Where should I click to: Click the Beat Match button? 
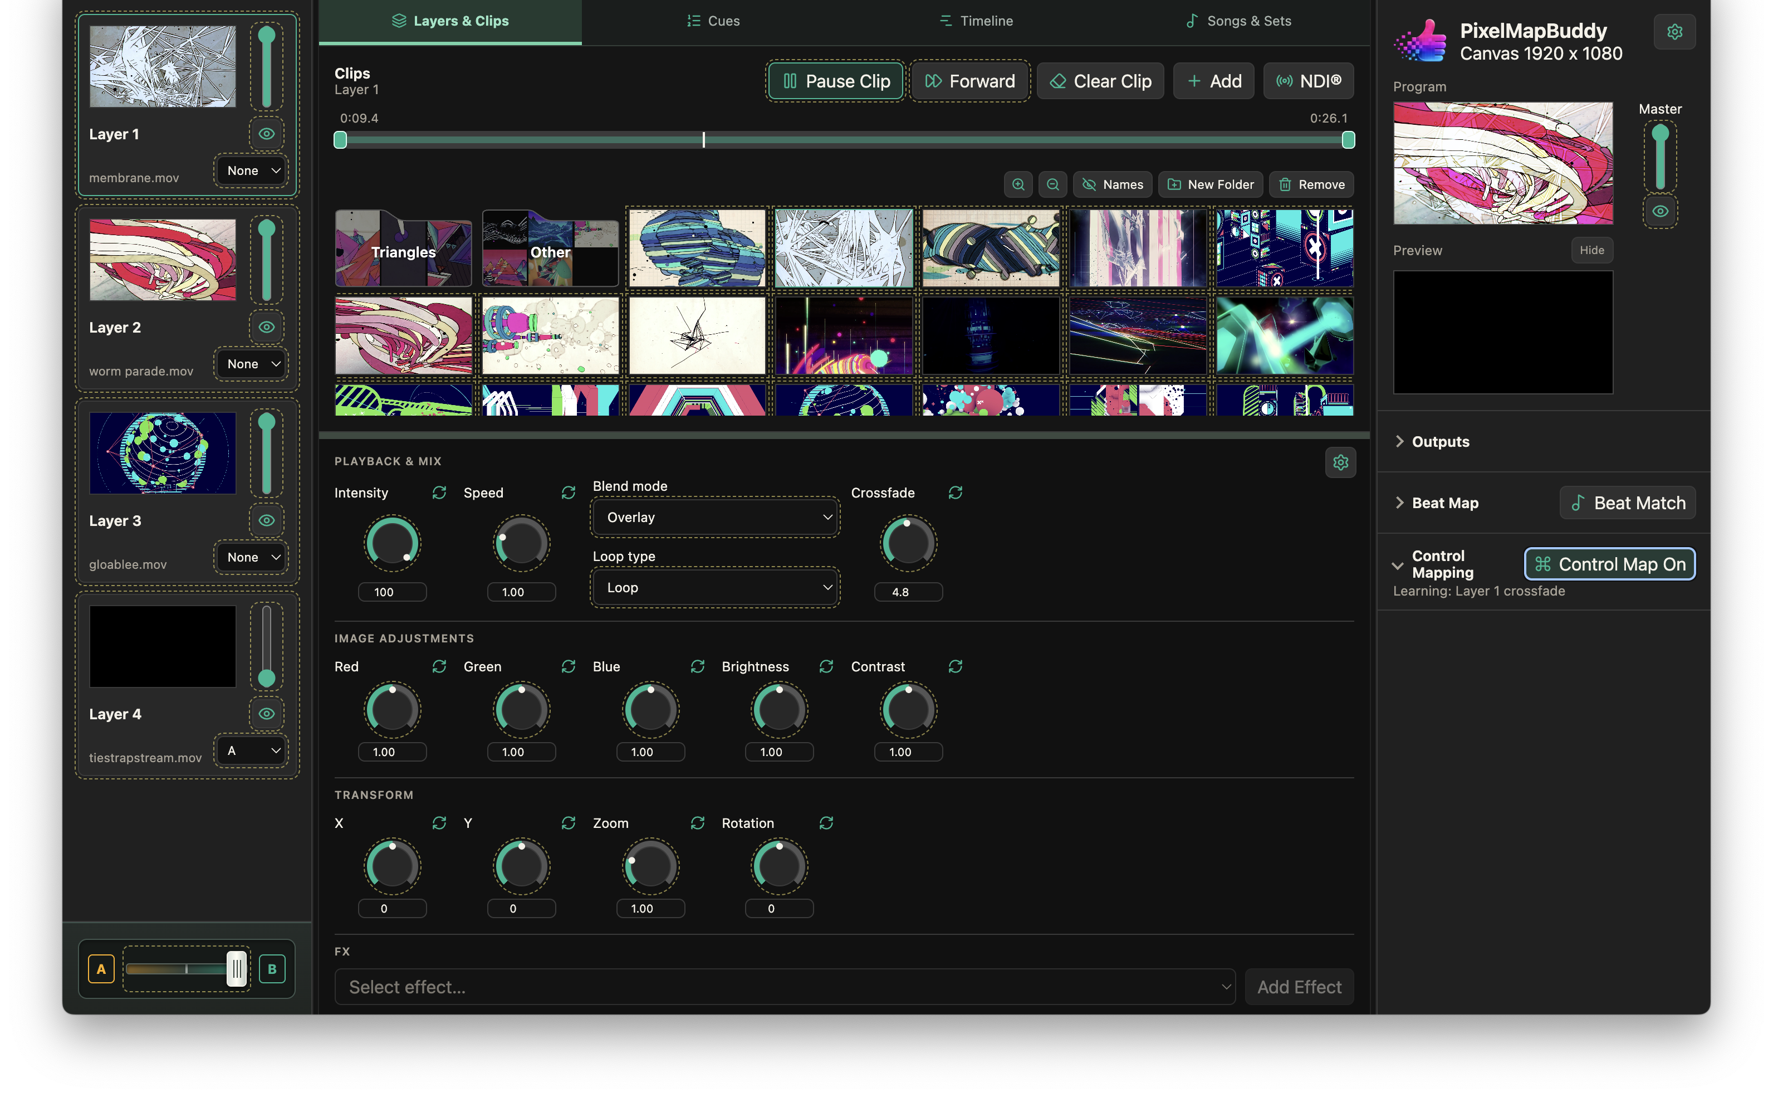[1627, 503]
